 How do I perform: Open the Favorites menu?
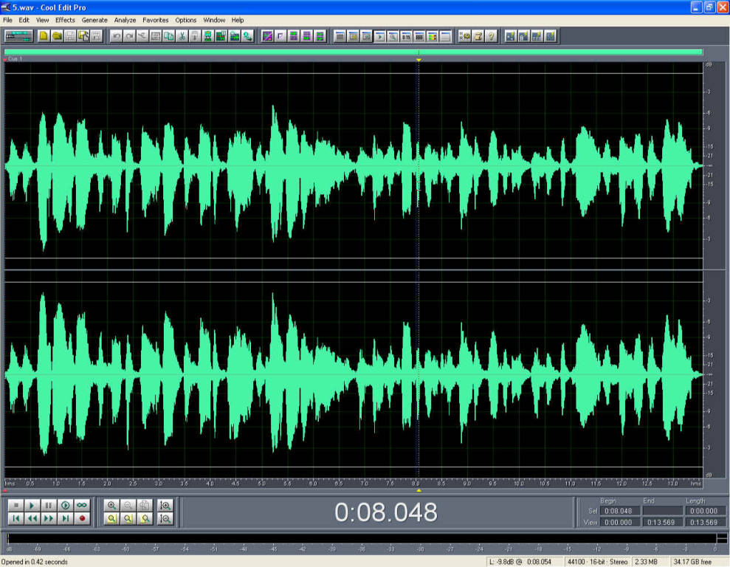click(155, 20)
